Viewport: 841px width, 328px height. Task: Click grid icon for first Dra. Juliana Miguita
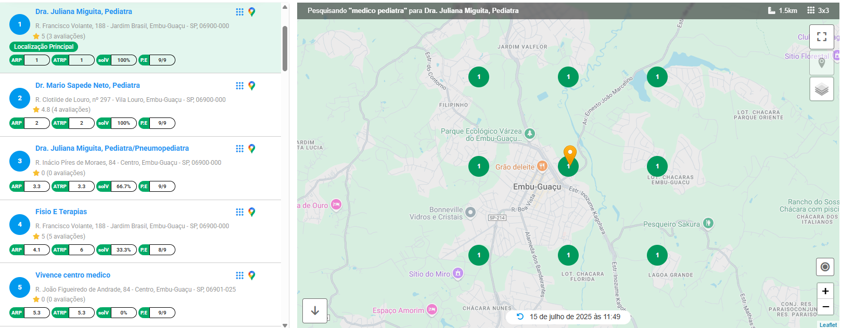[239, 12]
